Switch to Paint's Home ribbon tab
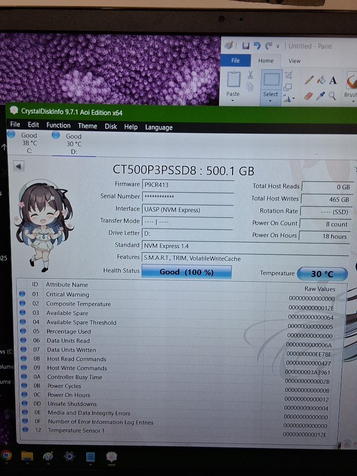This screenshot has height=476, width=357. click(266, 60)
